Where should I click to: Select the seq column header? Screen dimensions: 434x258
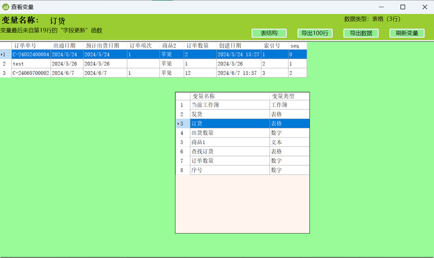[x=297, y=46]
